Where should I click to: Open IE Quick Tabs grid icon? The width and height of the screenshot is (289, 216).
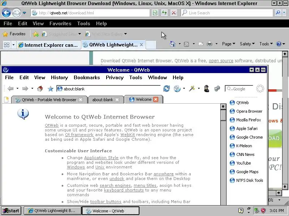pos(7,45)
